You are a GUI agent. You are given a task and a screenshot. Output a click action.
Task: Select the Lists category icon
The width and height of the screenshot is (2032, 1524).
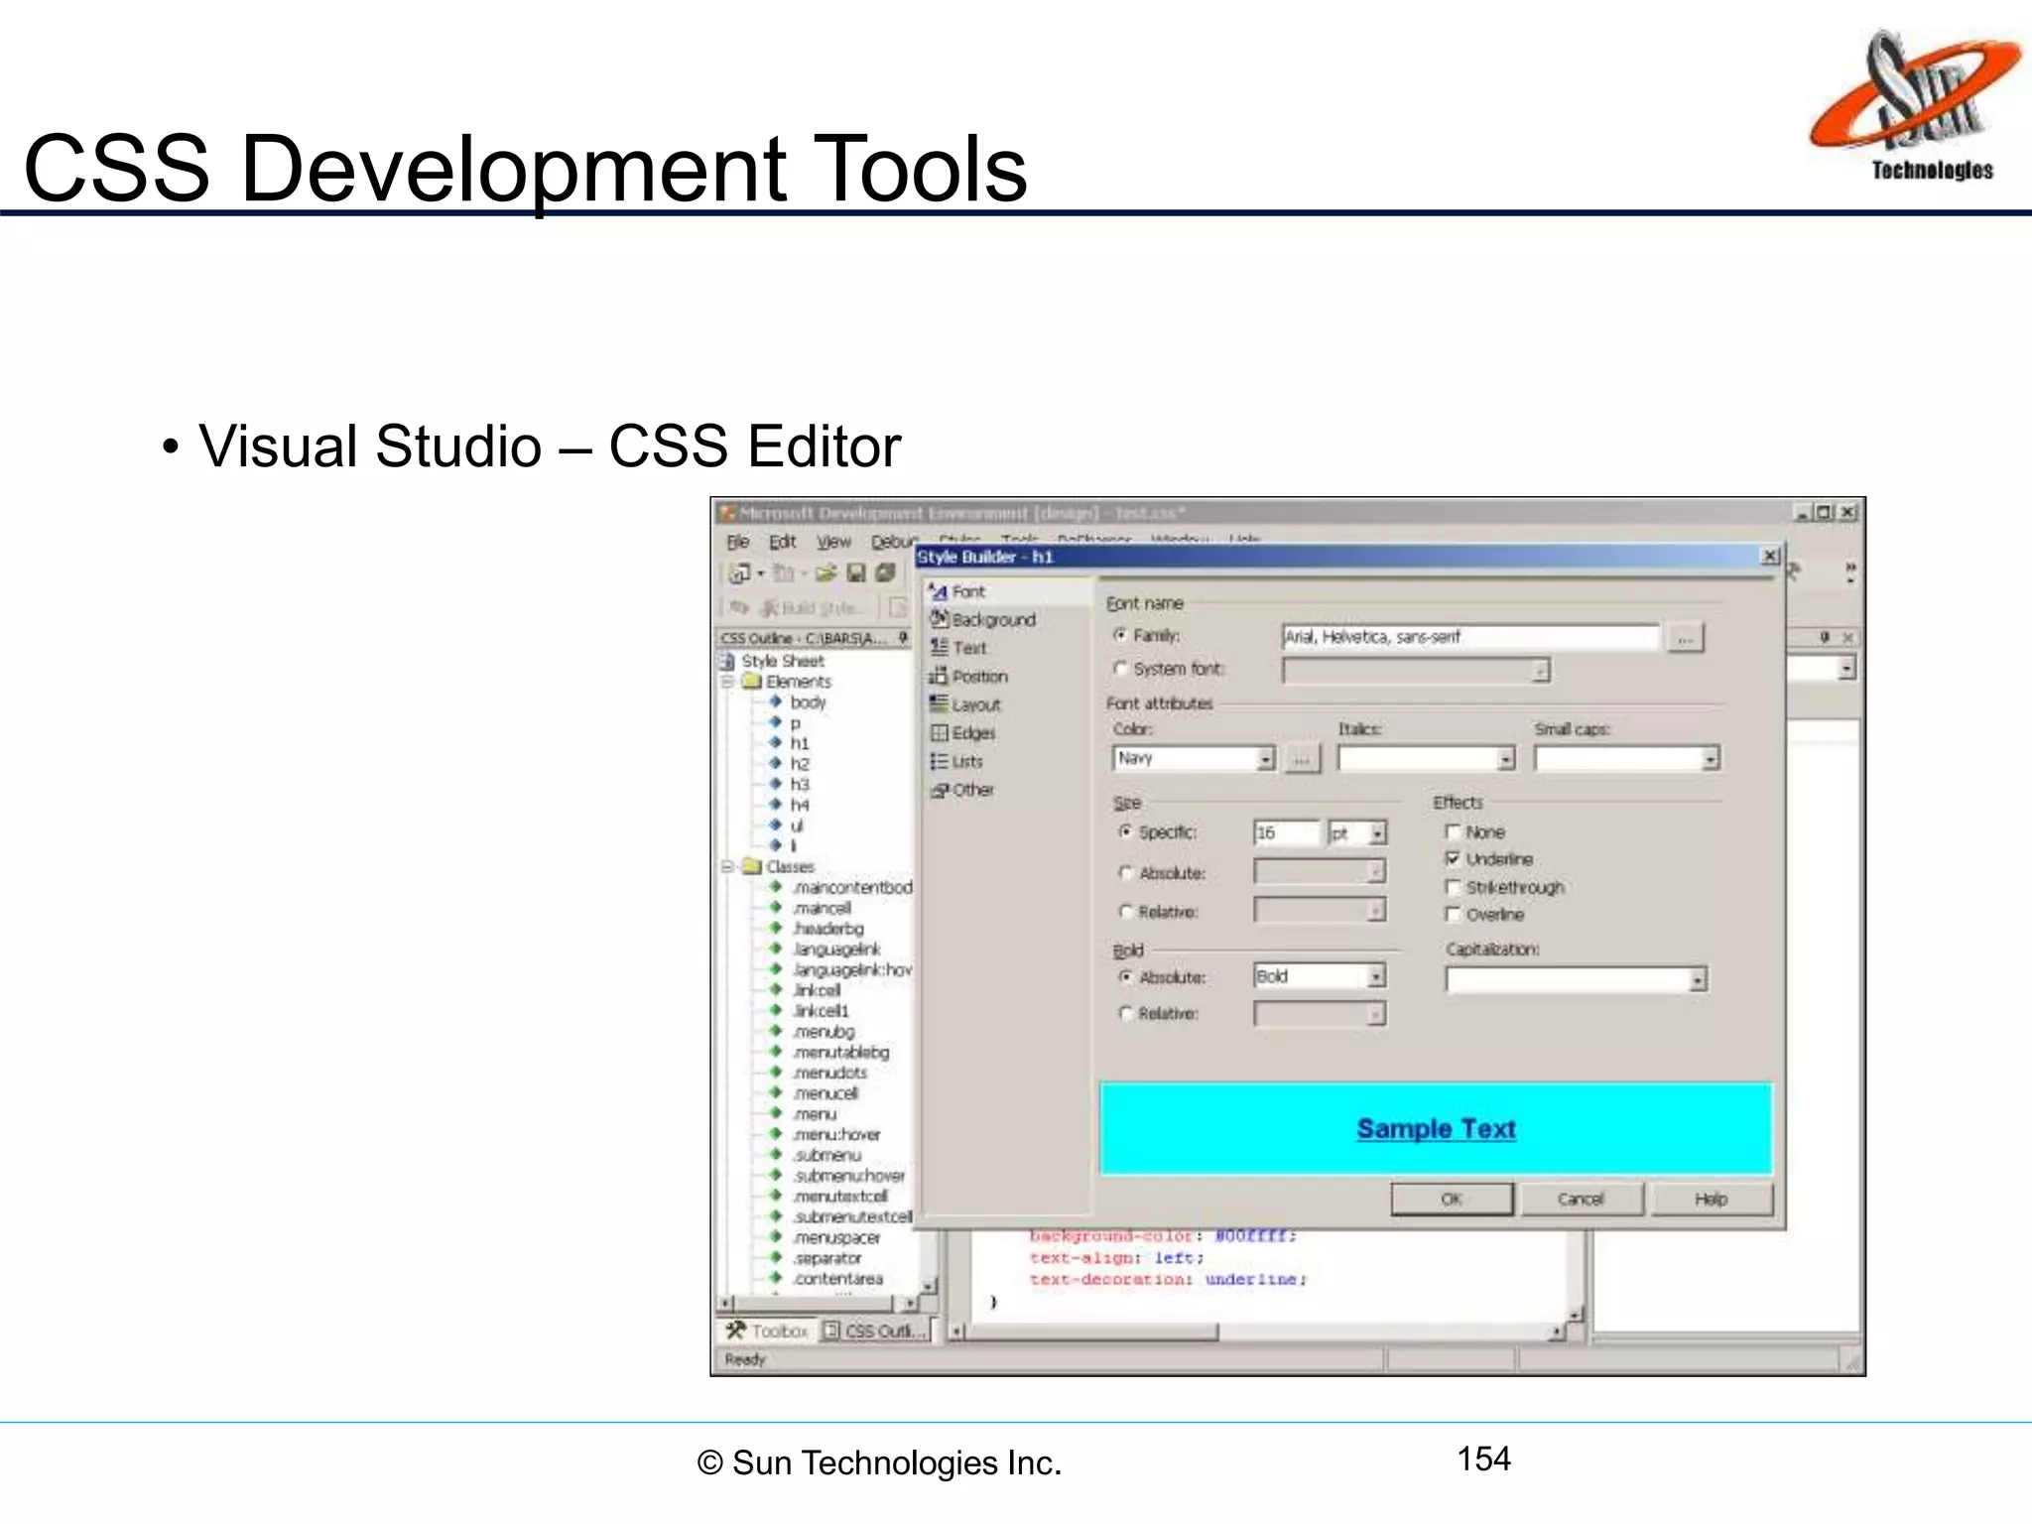coord(939,762)
